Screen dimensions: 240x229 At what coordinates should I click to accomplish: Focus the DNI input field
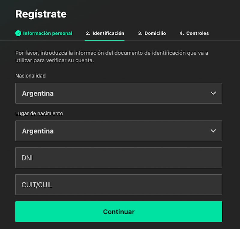(x=118, y=158)
